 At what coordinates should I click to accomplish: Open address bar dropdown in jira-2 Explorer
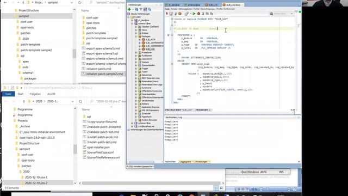point(72,101)
